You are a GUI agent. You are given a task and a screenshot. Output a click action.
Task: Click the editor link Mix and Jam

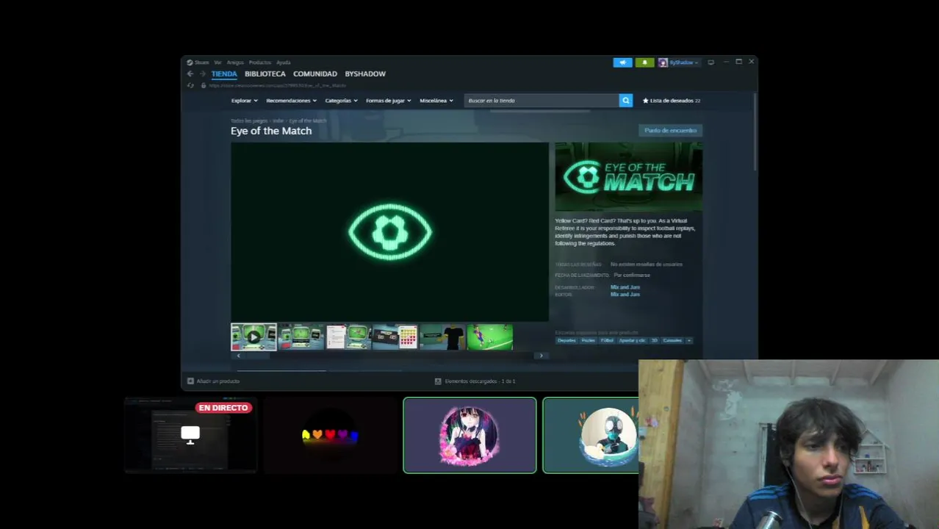click(625, 295)
